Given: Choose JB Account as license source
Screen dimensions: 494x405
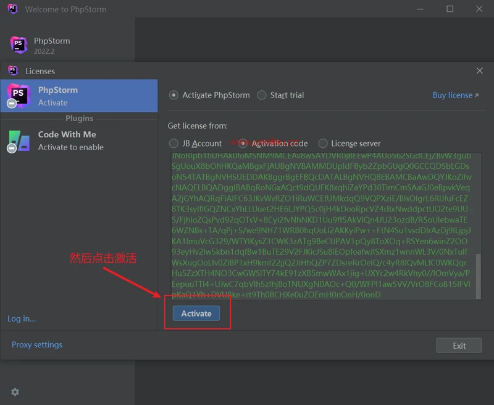Looking at the screenshot, I should tap(174, 143).
